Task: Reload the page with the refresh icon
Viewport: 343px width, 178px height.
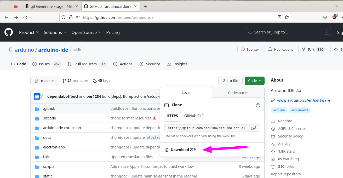Action: coord(25,18)
